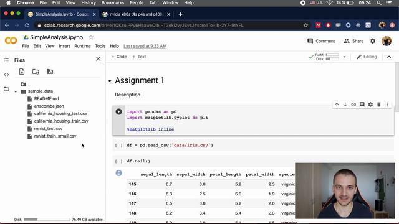Run the import pandas code cell

(118, 111)
